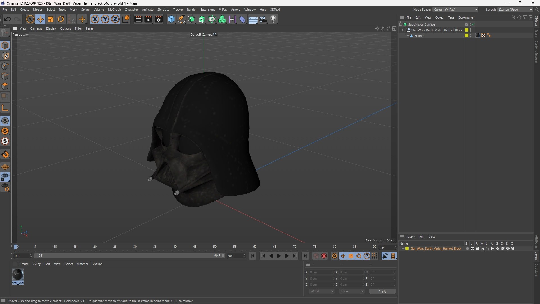Click the Bend deformer icon
The width and height of the screenshot is (540, 304).
[x=242, y=19]
